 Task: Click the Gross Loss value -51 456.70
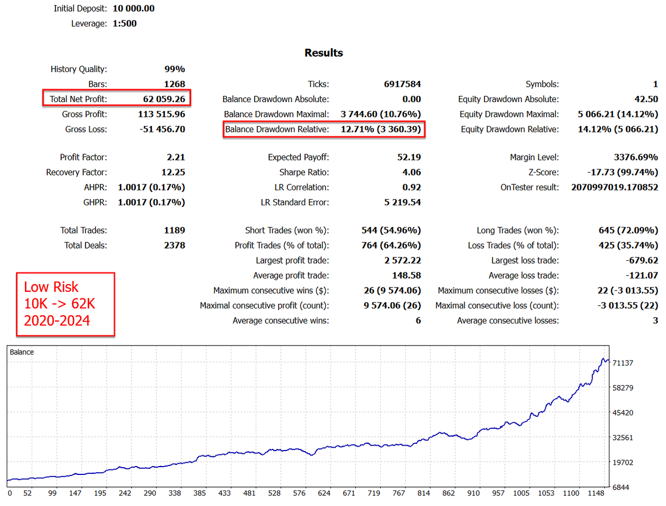(x=162, y=129)
